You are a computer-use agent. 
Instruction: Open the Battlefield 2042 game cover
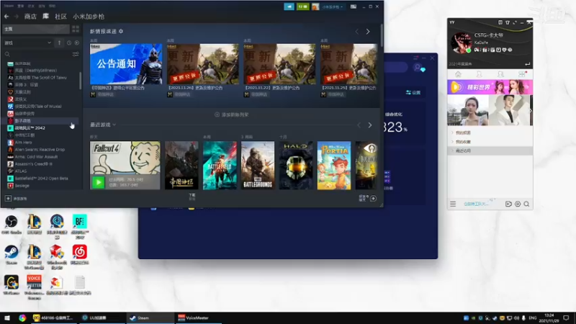coord(220,166)
